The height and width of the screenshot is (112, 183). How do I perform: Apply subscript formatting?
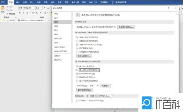[x=37, y=13]
